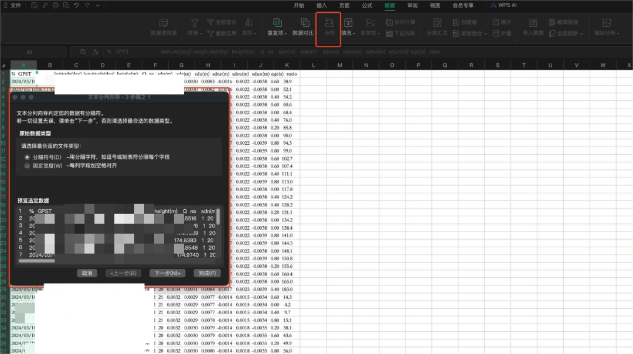
Task: Switch to the 公式 ribbon tab
Action: pos(367,5)
